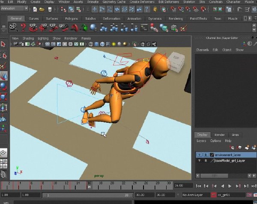Choose the Move tool with cone icon

tap(3, 76)
